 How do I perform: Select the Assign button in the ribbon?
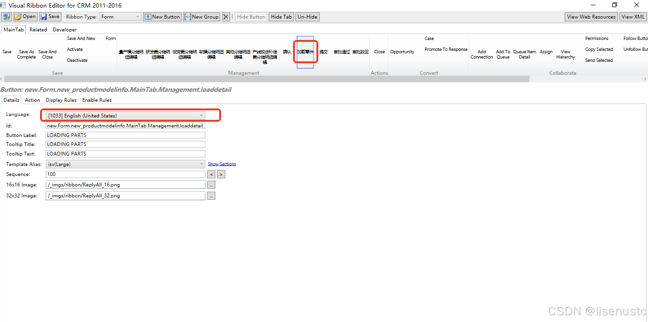pos(546,52)
